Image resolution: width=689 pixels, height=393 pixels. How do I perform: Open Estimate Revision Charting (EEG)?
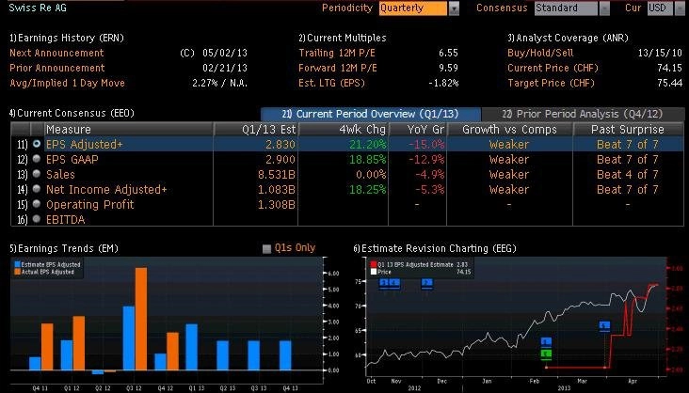[x=435, y=248]
